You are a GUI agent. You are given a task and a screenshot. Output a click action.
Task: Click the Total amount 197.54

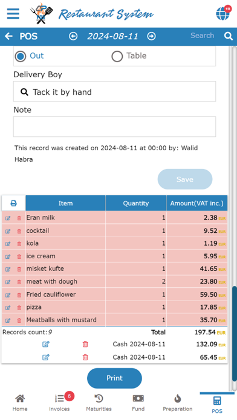click(205, 332)
